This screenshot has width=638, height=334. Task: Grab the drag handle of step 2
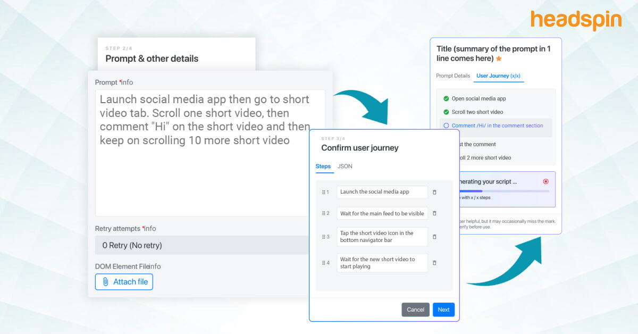pyautogui.click(x=323, y=213)
